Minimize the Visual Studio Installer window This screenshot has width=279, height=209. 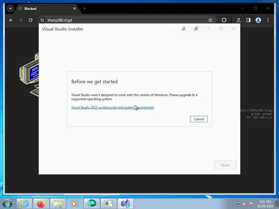click(208, 29)
